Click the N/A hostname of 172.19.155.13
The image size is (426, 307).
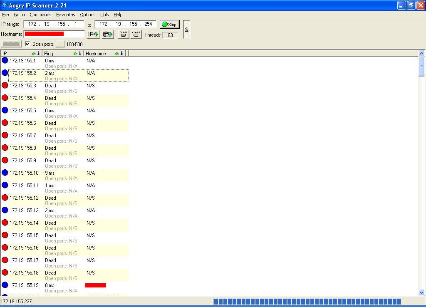(90, 210)
